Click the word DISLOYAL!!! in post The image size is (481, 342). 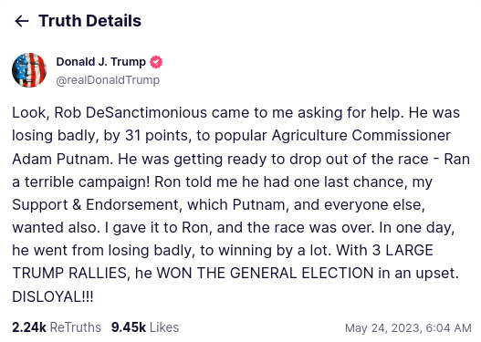click(x=52, y=296)
